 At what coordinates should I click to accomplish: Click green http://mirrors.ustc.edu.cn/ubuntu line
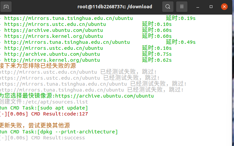pos(54,48)
